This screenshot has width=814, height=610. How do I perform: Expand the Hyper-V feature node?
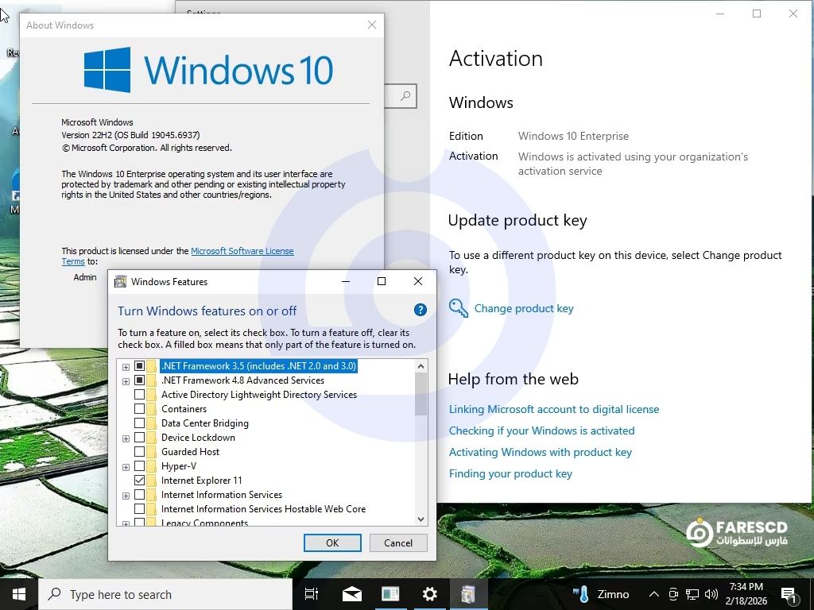pyautogui.click(x=126, y=466)
